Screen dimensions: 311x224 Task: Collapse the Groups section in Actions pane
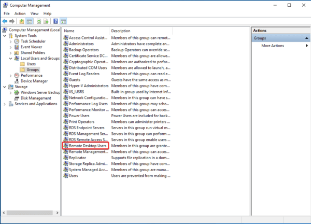point(307,38)
